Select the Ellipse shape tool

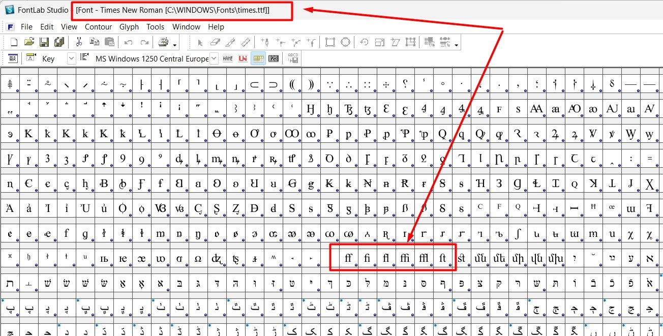pyautogui.click(x=345, y=42)
